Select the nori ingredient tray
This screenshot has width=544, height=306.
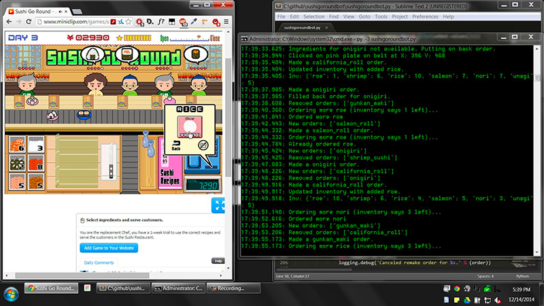tap(16, 165)
